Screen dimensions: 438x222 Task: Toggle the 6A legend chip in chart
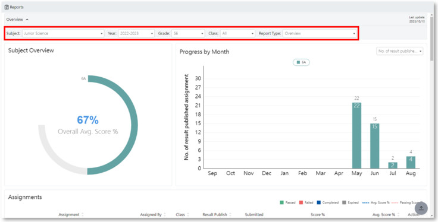pos(301,62)
